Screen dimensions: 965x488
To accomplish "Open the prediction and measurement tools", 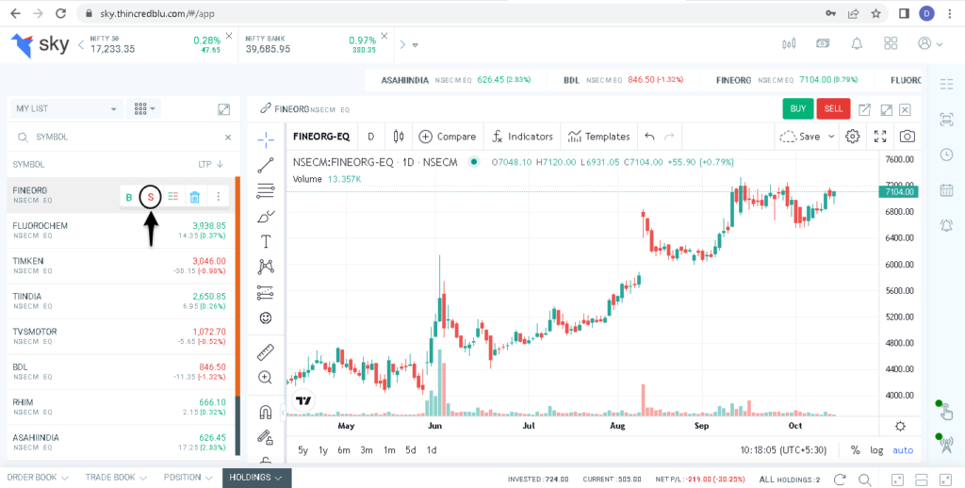I will [266, 292].
